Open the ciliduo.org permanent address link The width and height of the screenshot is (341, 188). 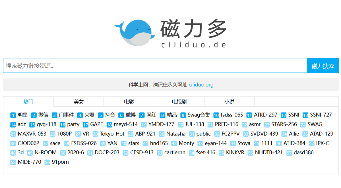[201, 85]
